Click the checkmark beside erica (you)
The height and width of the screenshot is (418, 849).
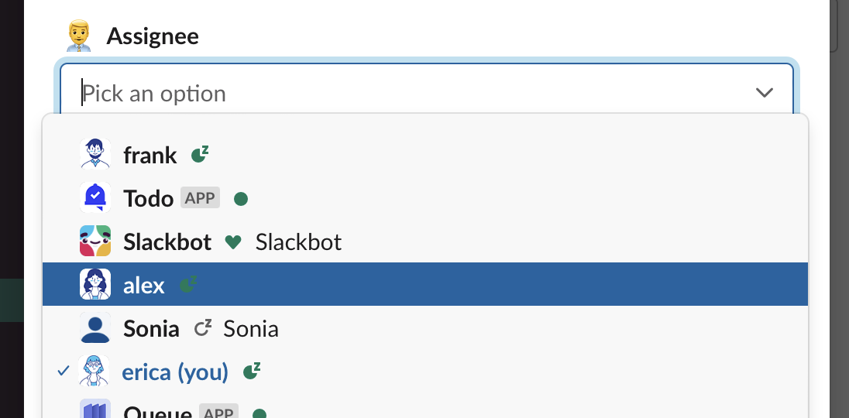64,372
